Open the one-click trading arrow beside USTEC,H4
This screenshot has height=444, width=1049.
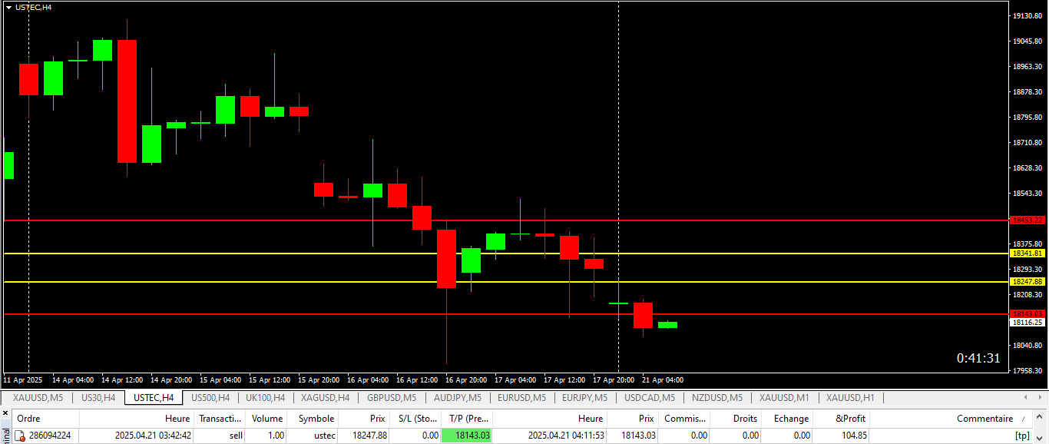click(x=8, y=7)
